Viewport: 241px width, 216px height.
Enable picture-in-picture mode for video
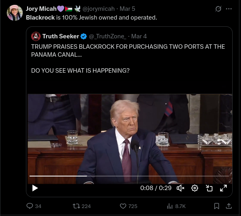(x=209, y=188)
